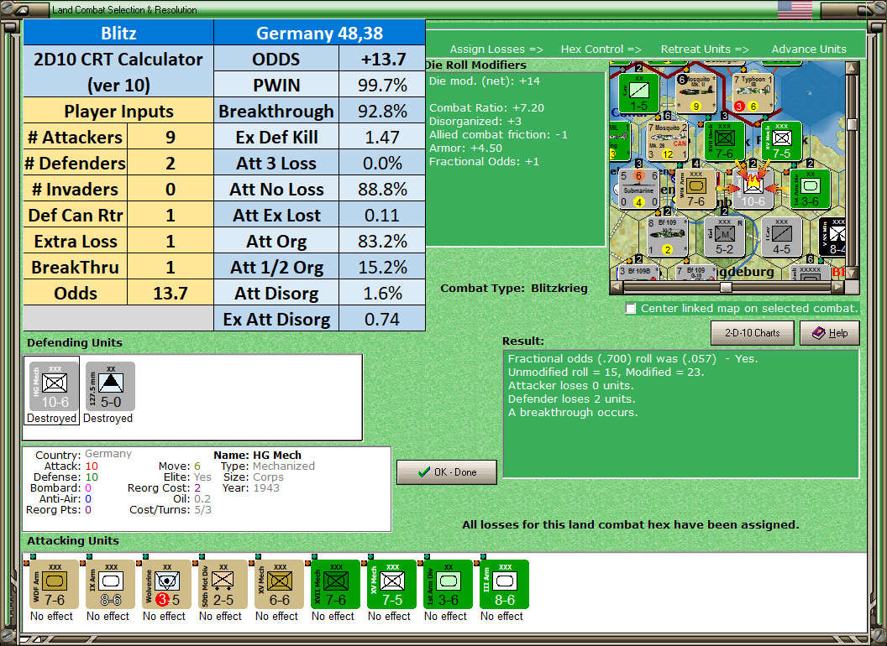This screenshot has height=646, width=887.
Task: Click the map horizontal scrollbar right arrow
Action: click(838, 287)
